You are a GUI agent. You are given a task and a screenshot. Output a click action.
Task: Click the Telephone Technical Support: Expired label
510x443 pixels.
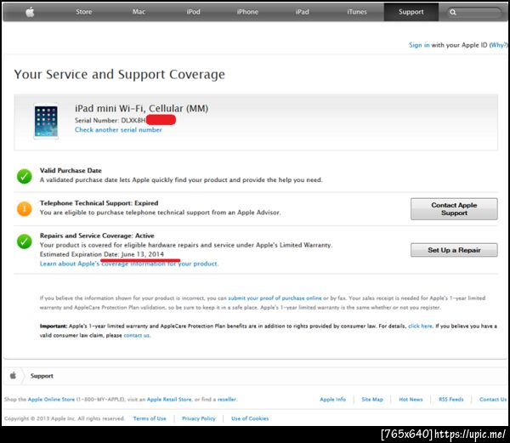coord(99,203)
